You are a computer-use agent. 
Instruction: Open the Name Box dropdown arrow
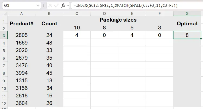(38, 6)
